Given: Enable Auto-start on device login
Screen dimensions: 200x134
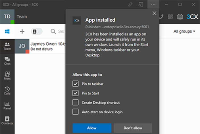Looking at the screenshot, I should coord(75,112).
